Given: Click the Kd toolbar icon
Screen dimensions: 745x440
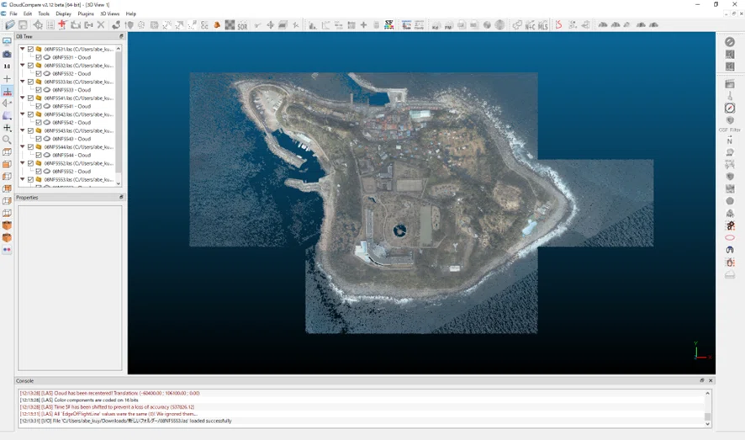Looking at the screenshot, I should (x=436, y=25).
